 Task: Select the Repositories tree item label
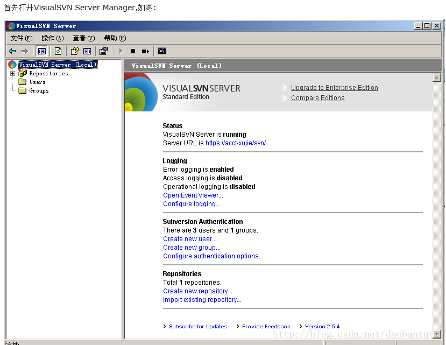tap(48, 73)
